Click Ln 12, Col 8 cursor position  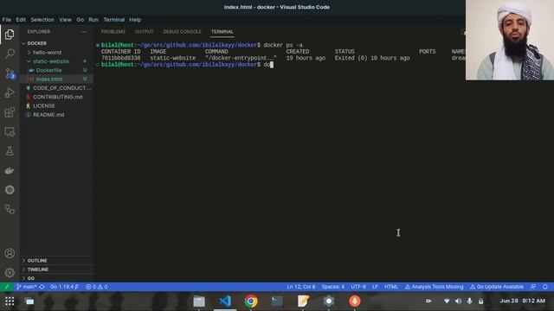(301, 287)
